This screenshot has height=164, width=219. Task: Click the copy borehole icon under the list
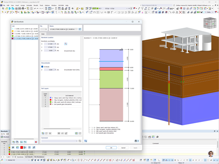point(17,142)
